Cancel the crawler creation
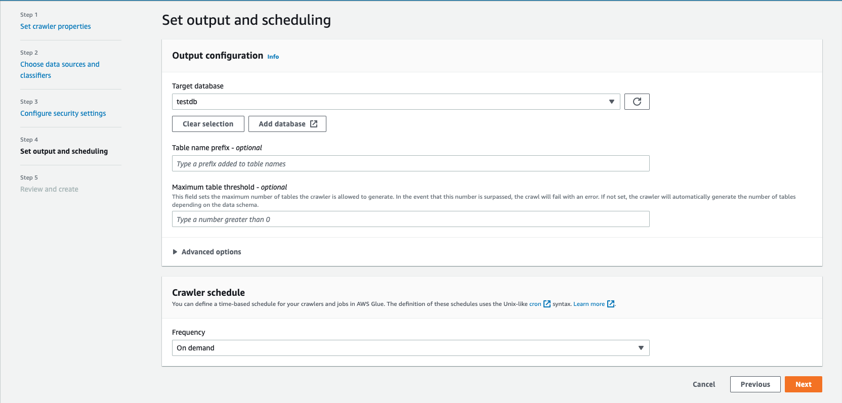Viewport: 842px width, 403px height. pyautogui.click(x=704, y=384)
